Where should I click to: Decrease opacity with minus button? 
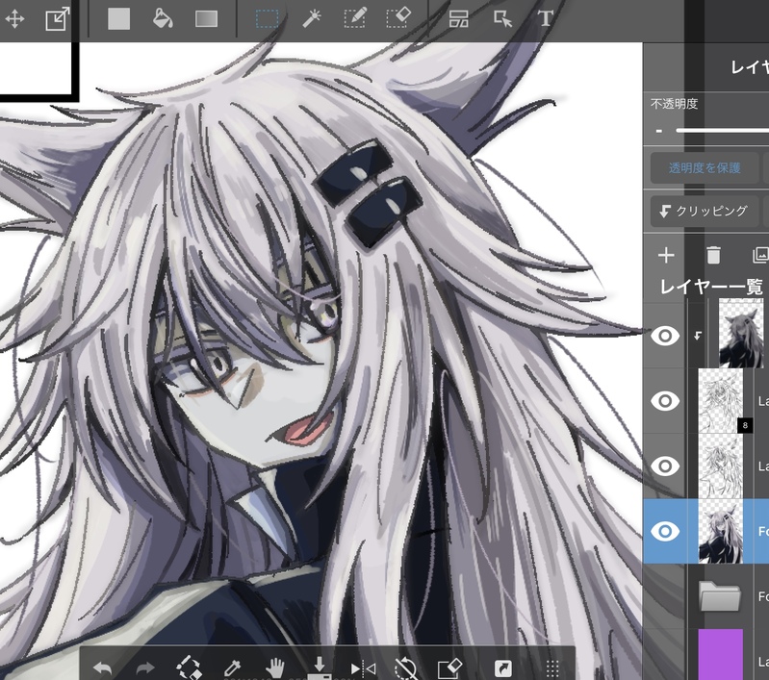coord(659,131)
